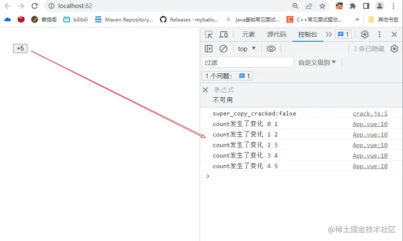The width and height of the screenshot is (403, 241).
Task: Open Chrome's three-dot menu
Action: 393,6
